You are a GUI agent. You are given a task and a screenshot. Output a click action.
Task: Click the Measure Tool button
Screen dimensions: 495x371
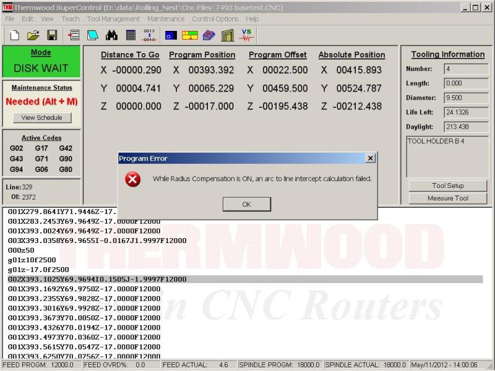pyautogui.click(x=448, y=198)
